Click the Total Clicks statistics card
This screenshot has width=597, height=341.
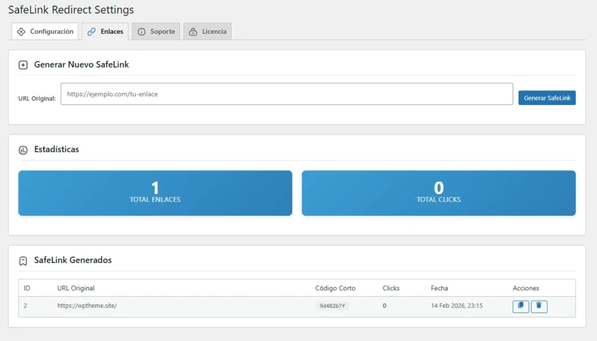click(438, 193)
